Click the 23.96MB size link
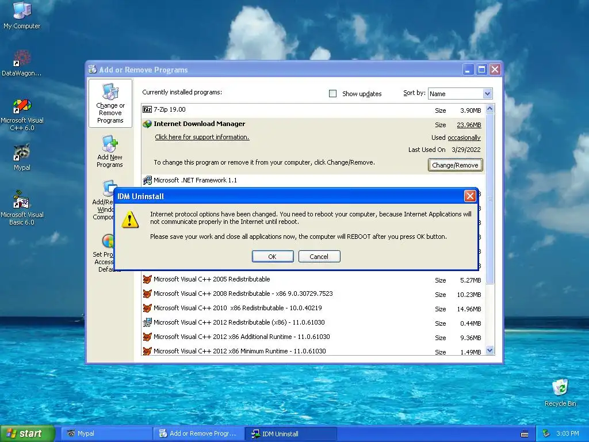Image resolution: width=589 pixels, height=442 pixels. coord(469,125)
